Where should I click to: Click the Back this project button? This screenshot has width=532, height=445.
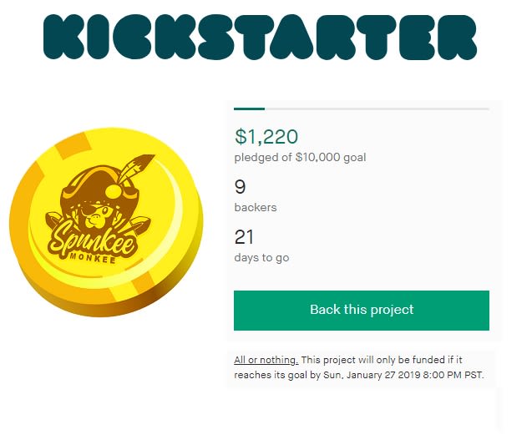[x=362, y=310]
